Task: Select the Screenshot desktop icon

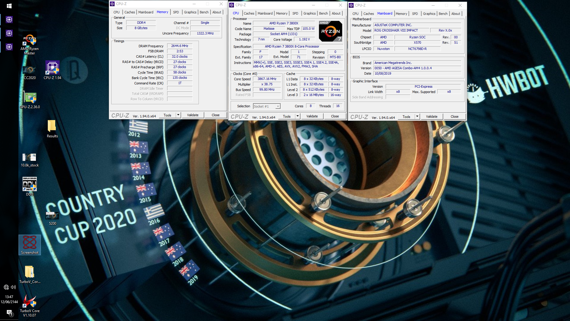Action: [x=29, y=245]
